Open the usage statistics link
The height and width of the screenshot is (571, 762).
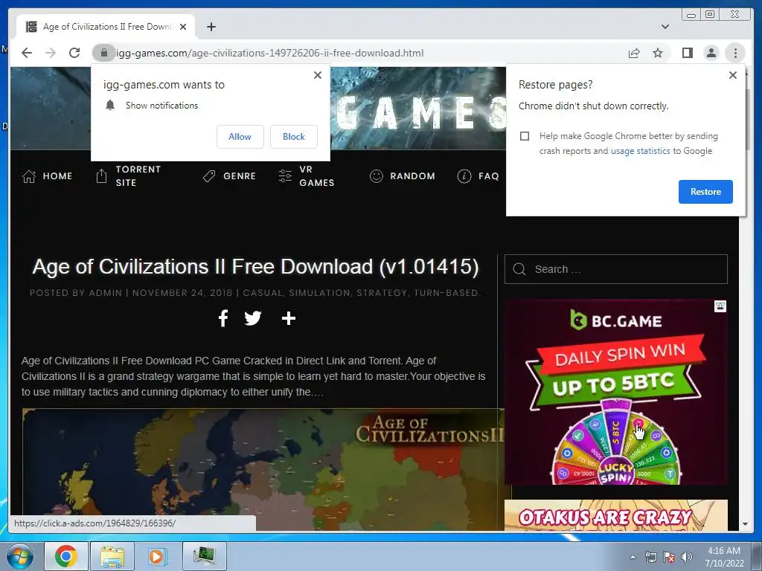[640, 151]
